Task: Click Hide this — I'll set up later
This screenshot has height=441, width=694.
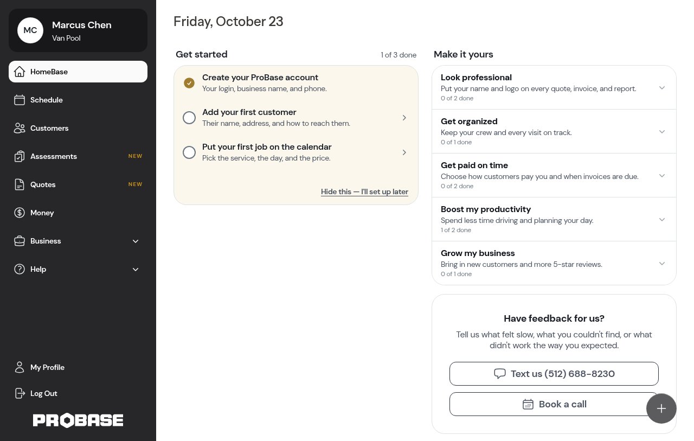Action: (x=364, y=191)
